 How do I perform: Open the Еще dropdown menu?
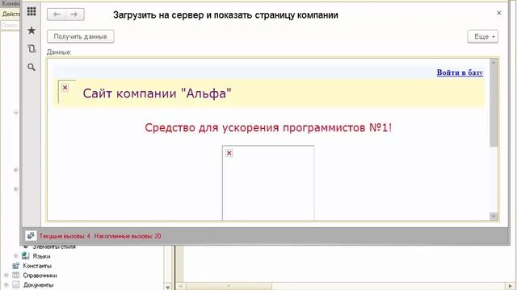point(483,36)
